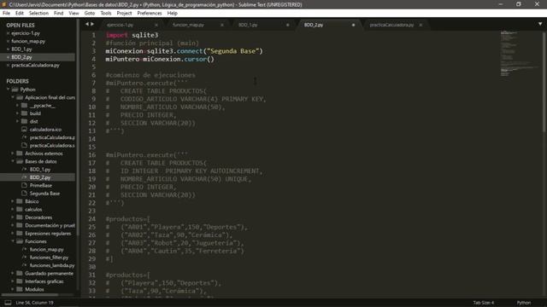
Task: Collapse the Aplicacion final del curso folder
Action: [x=13, y=97]
